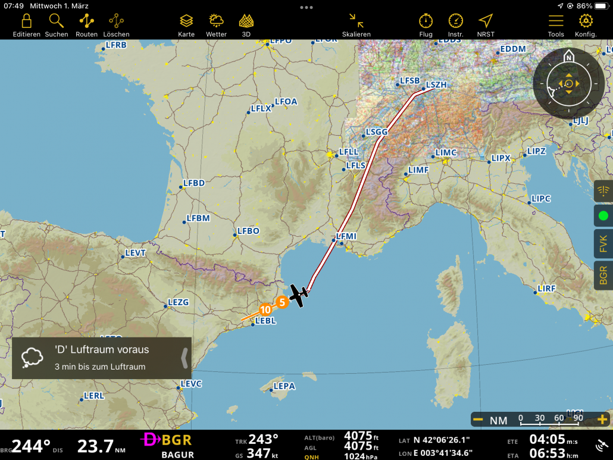The width and height of the screenshot is (613, 460).
Task: Open the Konfig. settings
Action: coord(586,23)
